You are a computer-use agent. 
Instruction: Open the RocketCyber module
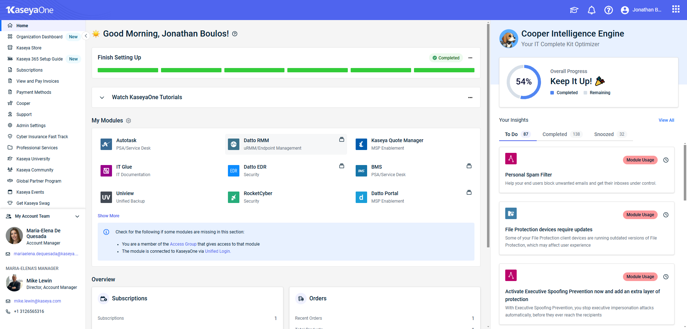pyautogui.click(x=258, y=194)
